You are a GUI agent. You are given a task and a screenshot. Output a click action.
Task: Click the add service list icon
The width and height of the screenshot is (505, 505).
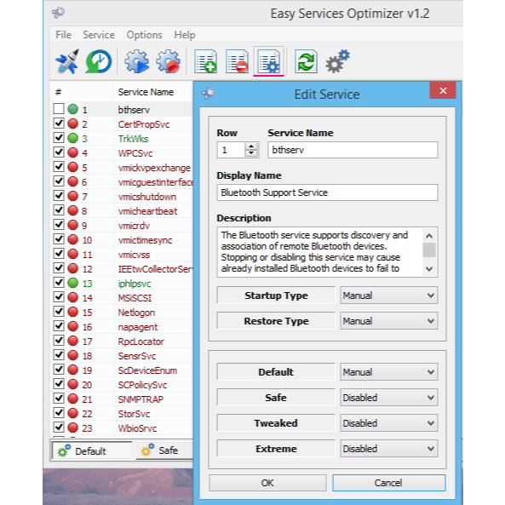pyautogui.click(x=206, y=61)
